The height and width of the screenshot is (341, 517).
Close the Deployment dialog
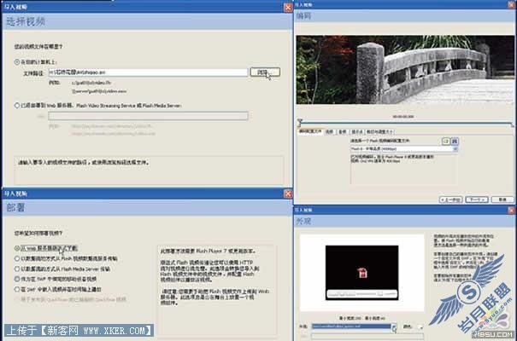[288, 194]
